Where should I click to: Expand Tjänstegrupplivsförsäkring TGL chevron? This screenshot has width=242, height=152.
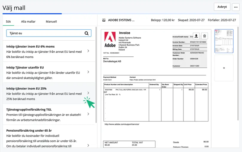(x=88, y=114)
